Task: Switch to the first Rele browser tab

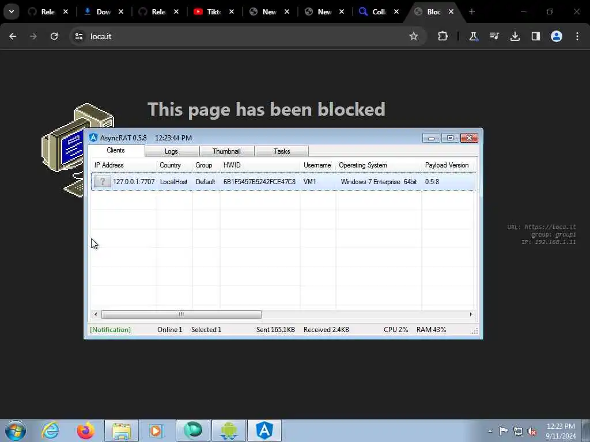Action: [41, 12]
